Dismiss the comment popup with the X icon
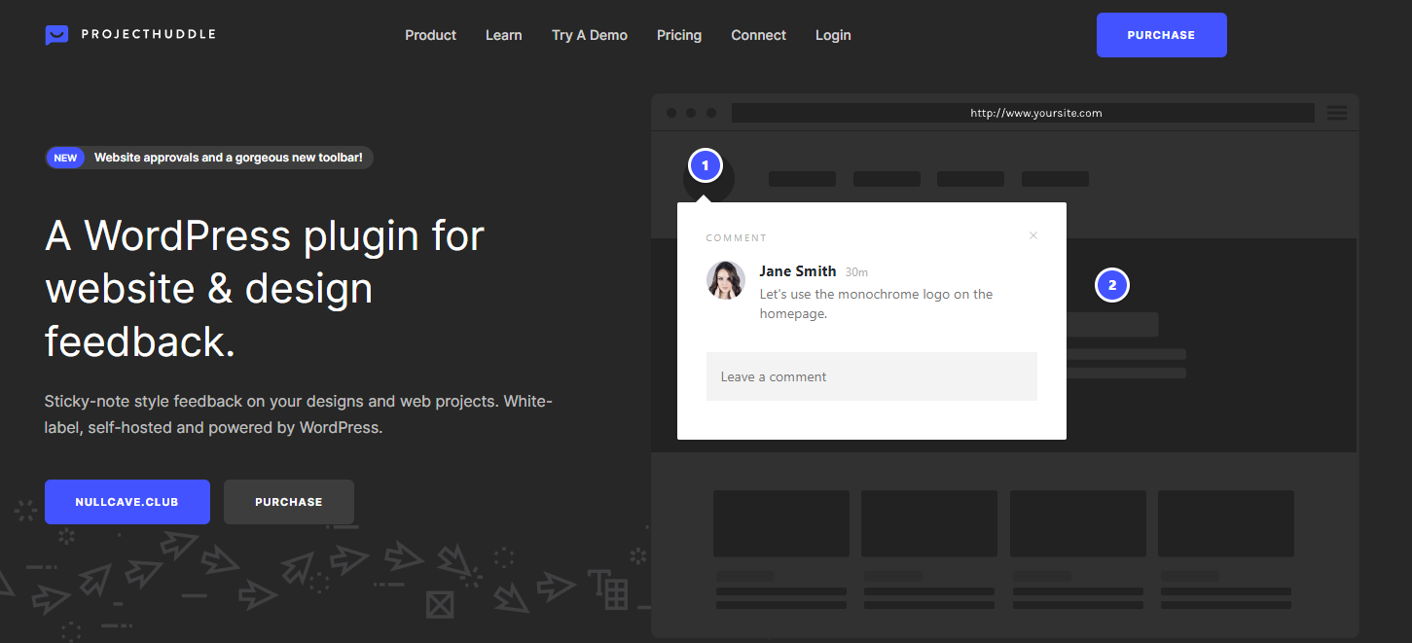The height and width of the screenshot is (643, 1412). pos(1032,235)
